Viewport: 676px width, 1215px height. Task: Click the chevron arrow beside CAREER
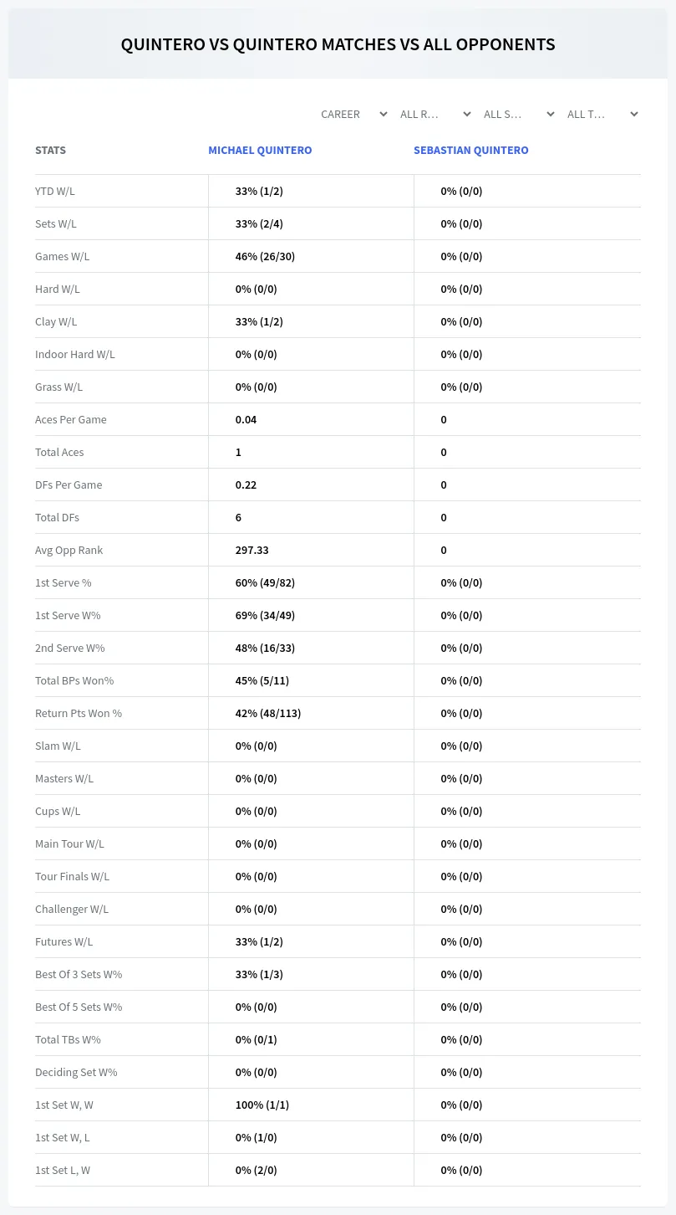(x=384, y=114)
